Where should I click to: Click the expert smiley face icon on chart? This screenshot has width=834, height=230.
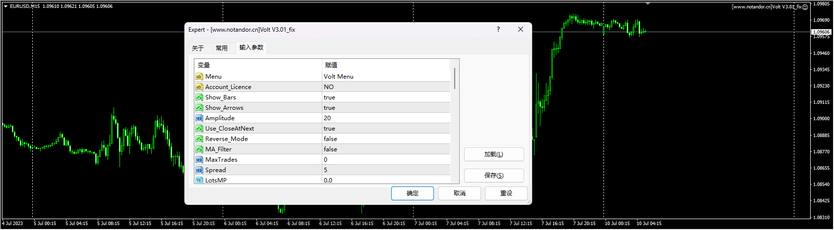click(805, 7)
